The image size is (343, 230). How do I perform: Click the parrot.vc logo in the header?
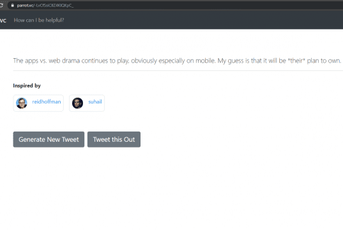coord(3,20)
